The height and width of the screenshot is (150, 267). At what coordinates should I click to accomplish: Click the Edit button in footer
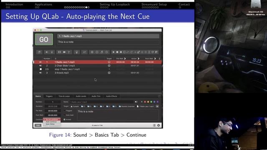tap(38, 125)
